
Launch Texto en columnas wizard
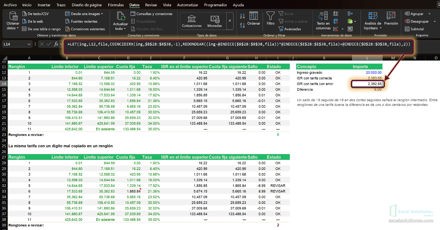323,21
